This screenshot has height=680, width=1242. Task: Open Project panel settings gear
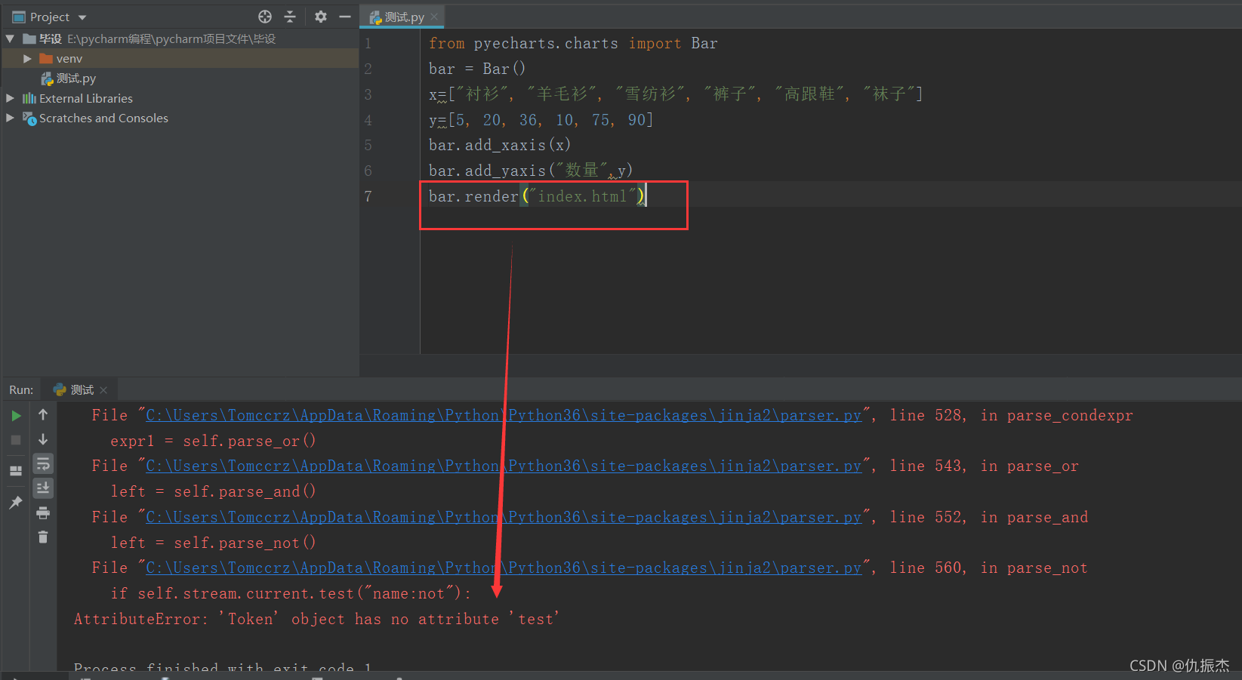pos(321,17)
